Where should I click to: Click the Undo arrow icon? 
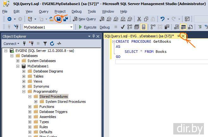(x=163, y=19)
